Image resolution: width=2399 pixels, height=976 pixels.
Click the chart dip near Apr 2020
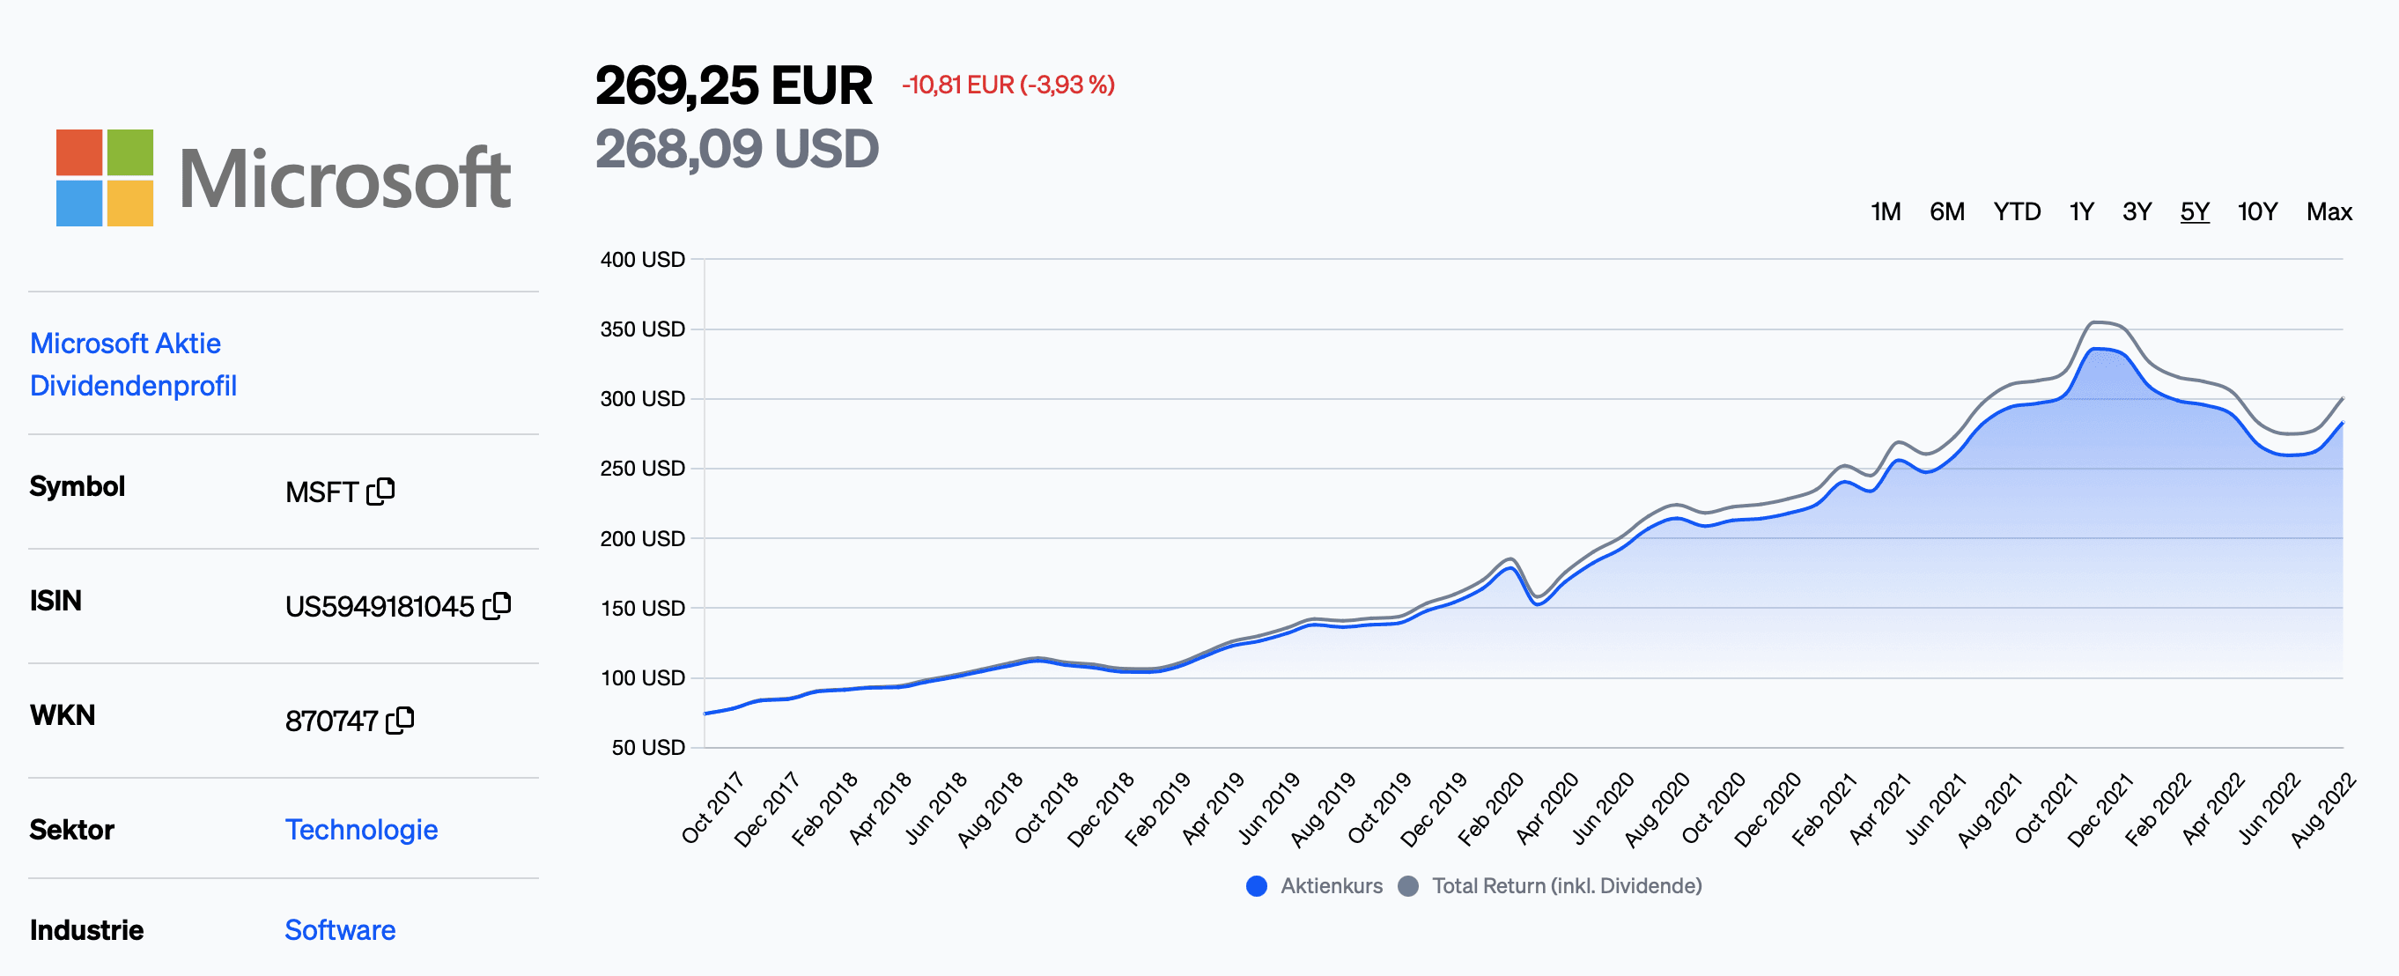coord(1539,604)
